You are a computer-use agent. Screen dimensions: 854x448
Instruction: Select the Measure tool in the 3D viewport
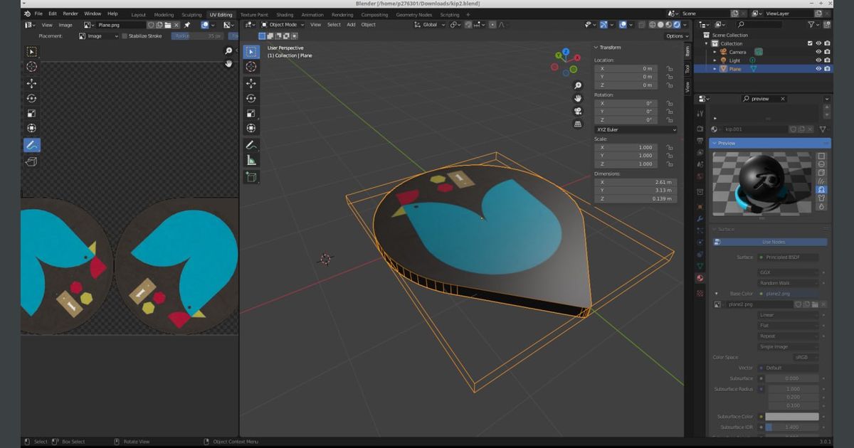coord(251,161)
